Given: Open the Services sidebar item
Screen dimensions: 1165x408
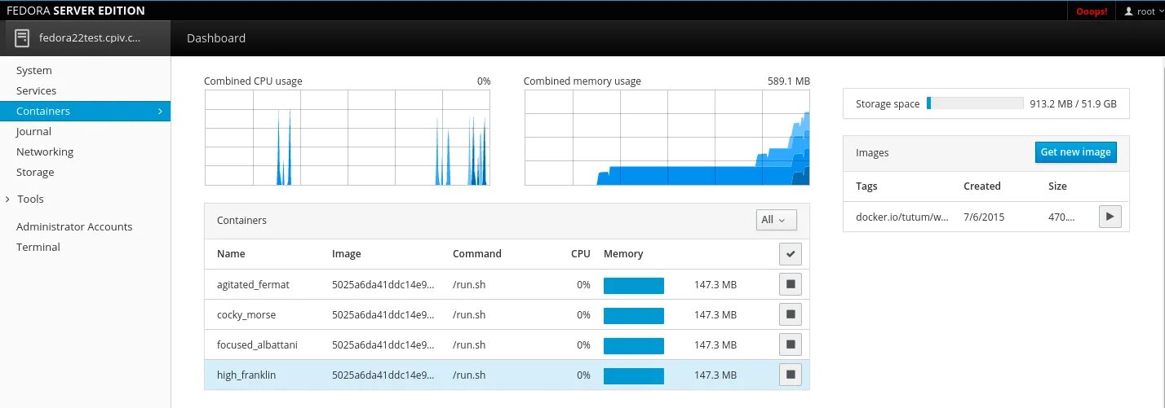Looking at the screenshot, I should [36, 90].
